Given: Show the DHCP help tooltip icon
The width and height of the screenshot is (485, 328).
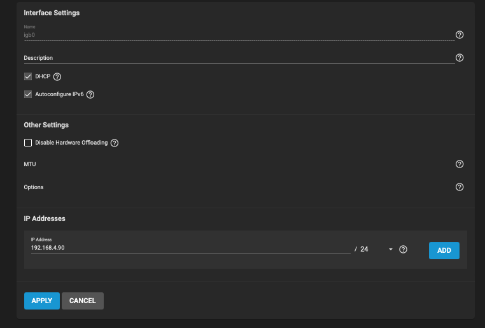Looking at the screenshot, I should click(57, 76).
